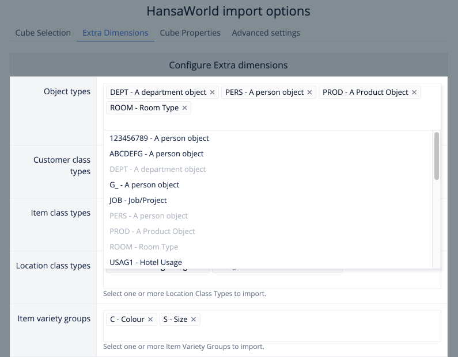Go to Advanced settings tab
Screen dimensions: 458x357
point(266,33)
